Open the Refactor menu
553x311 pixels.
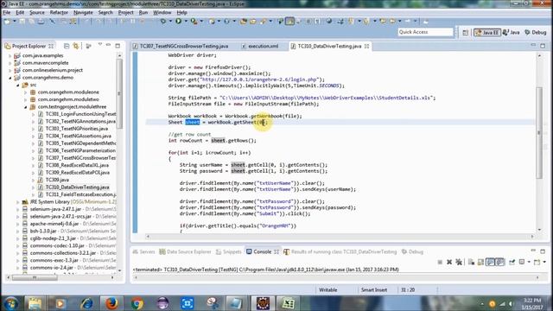(x=59, y=12)
